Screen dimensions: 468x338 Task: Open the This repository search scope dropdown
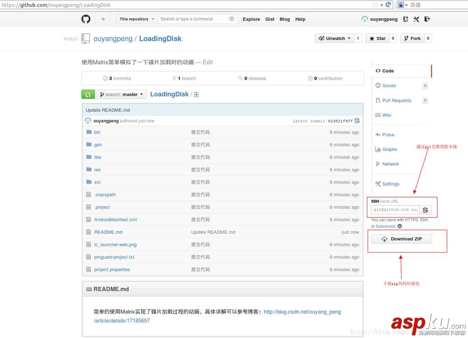pos(137,19)
